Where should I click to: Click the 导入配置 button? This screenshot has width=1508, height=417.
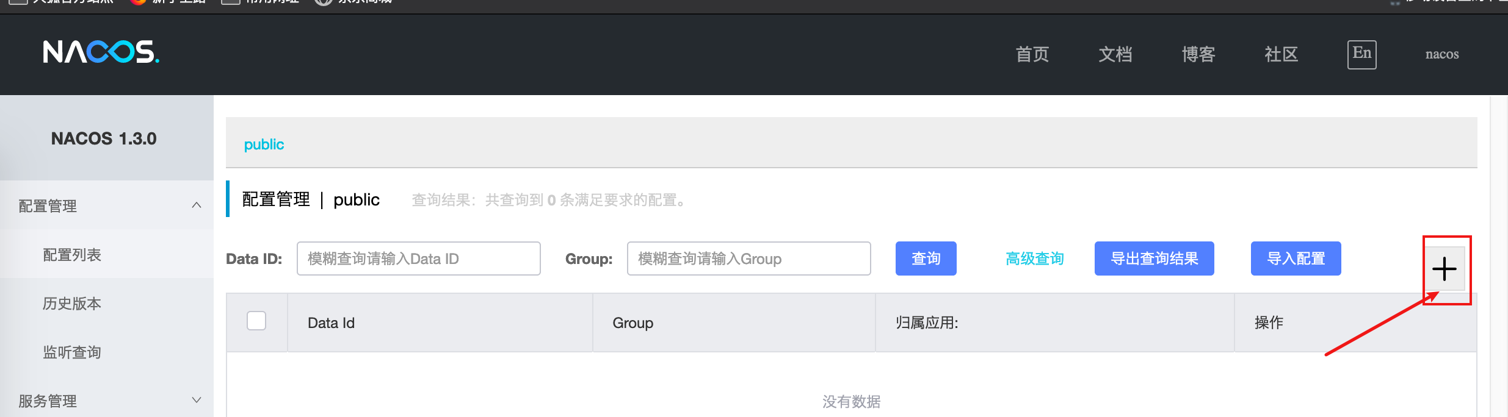(x=1296, y=258)
